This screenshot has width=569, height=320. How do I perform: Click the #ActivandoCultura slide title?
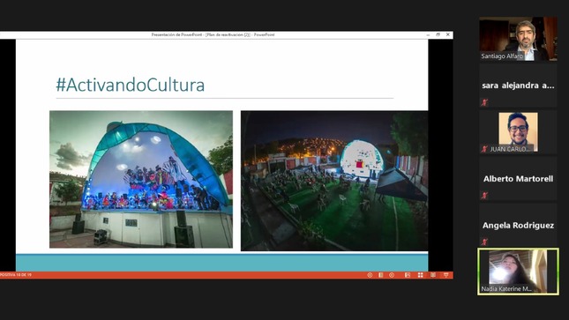pyautogui.click(x=130, y=85)
